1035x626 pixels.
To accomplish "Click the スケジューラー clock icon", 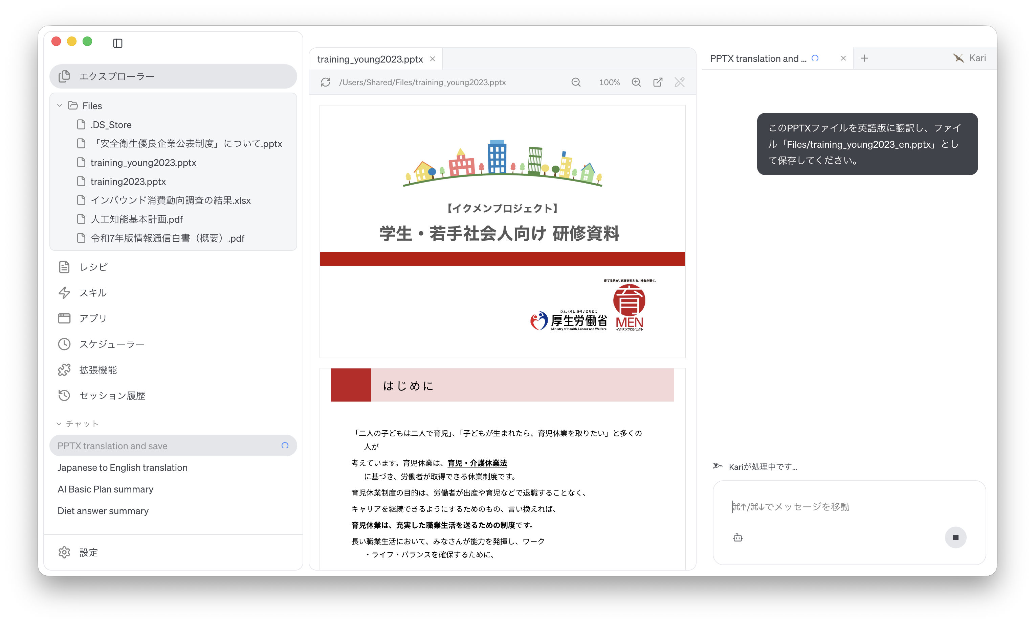I will [x=64, y=344].
